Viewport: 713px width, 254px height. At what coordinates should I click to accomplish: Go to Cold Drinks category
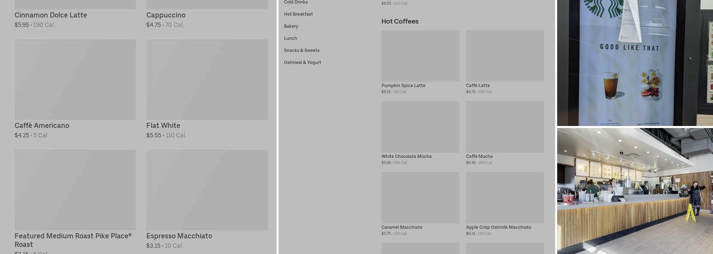296,3
